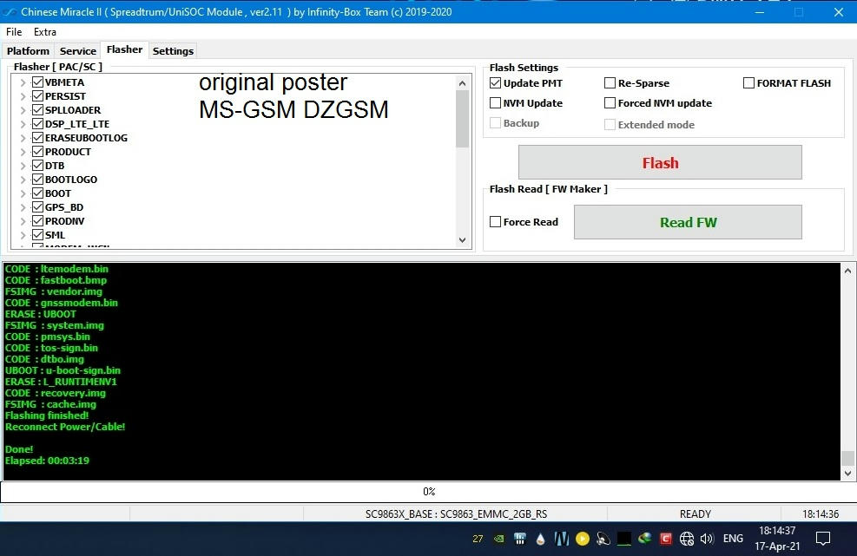Screen dimensions: 857x556
Task: Select the ERASEUBOOTLOG partition label
Action: (x=86, y=138)
